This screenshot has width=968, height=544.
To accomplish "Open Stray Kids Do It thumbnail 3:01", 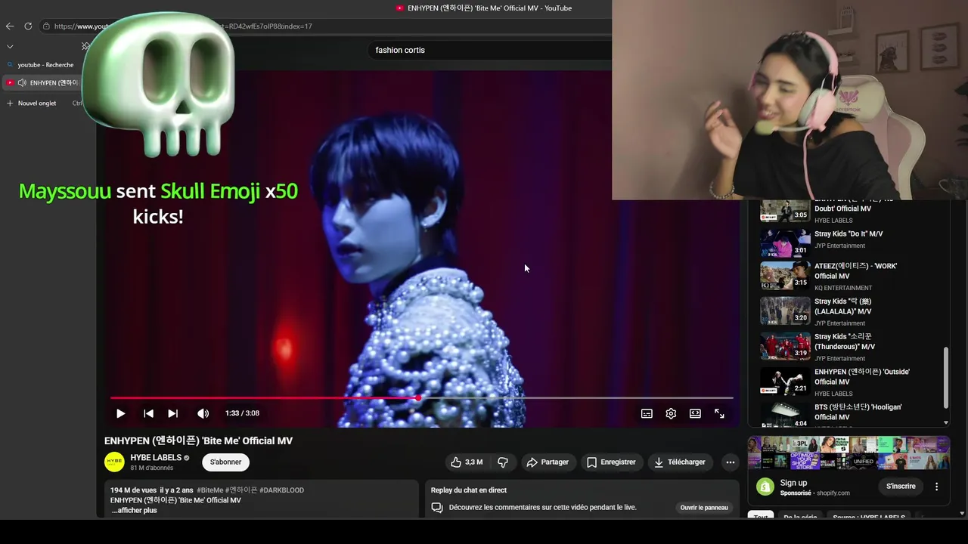I will [785, 244].
